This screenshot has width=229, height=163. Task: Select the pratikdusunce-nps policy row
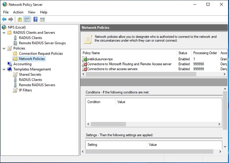coord(154,59)
